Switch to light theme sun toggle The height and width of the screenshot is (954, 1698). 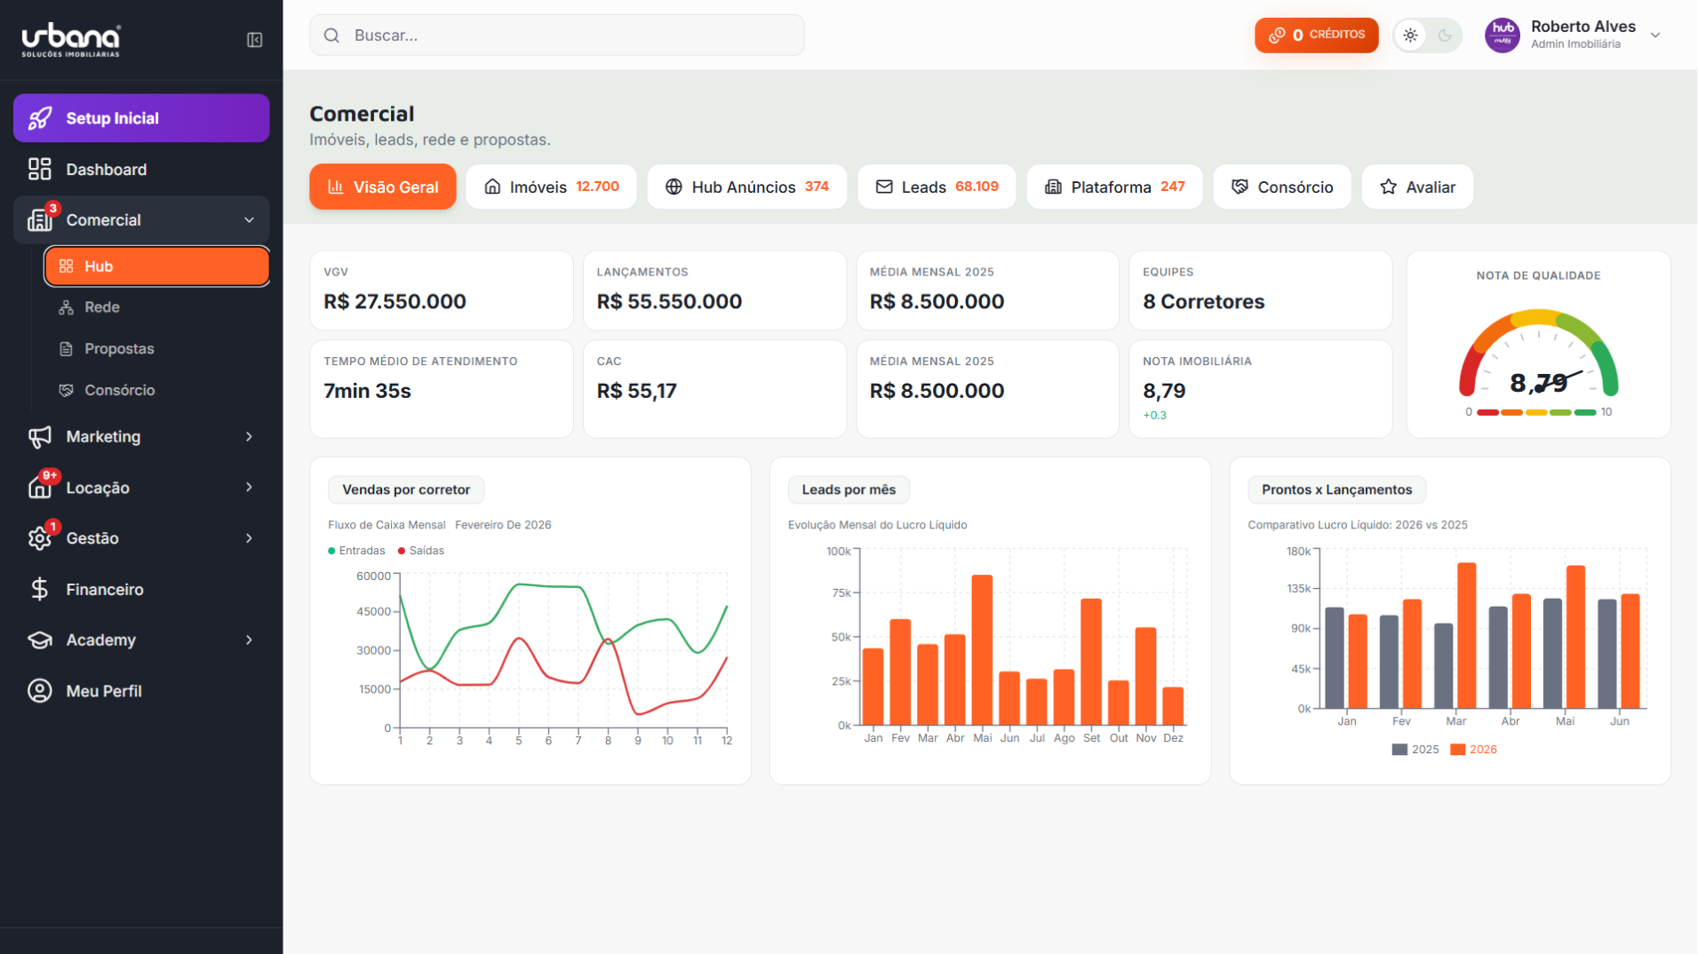coord(1410,36)
